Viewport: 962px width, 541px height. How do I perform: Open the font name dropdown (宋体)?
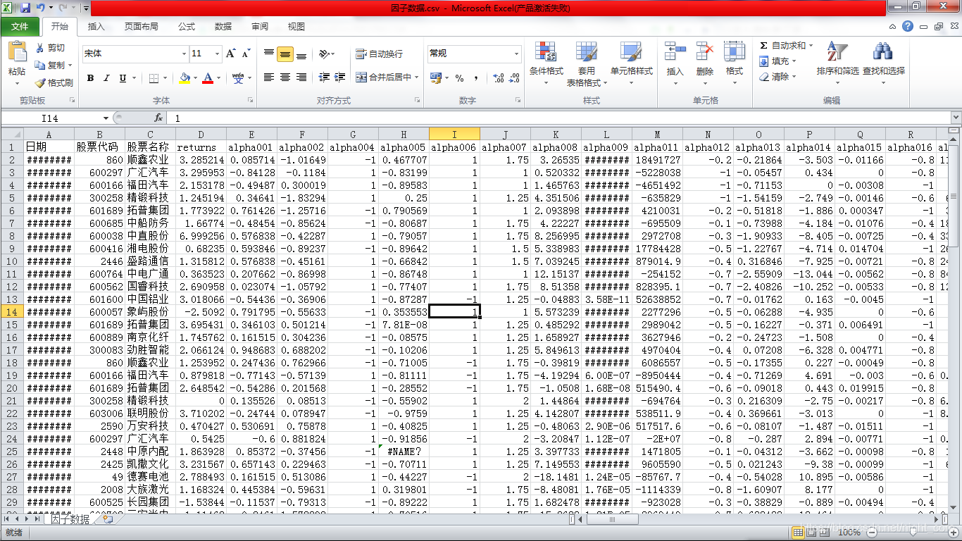pyautogui.click(x=184, y=54)
